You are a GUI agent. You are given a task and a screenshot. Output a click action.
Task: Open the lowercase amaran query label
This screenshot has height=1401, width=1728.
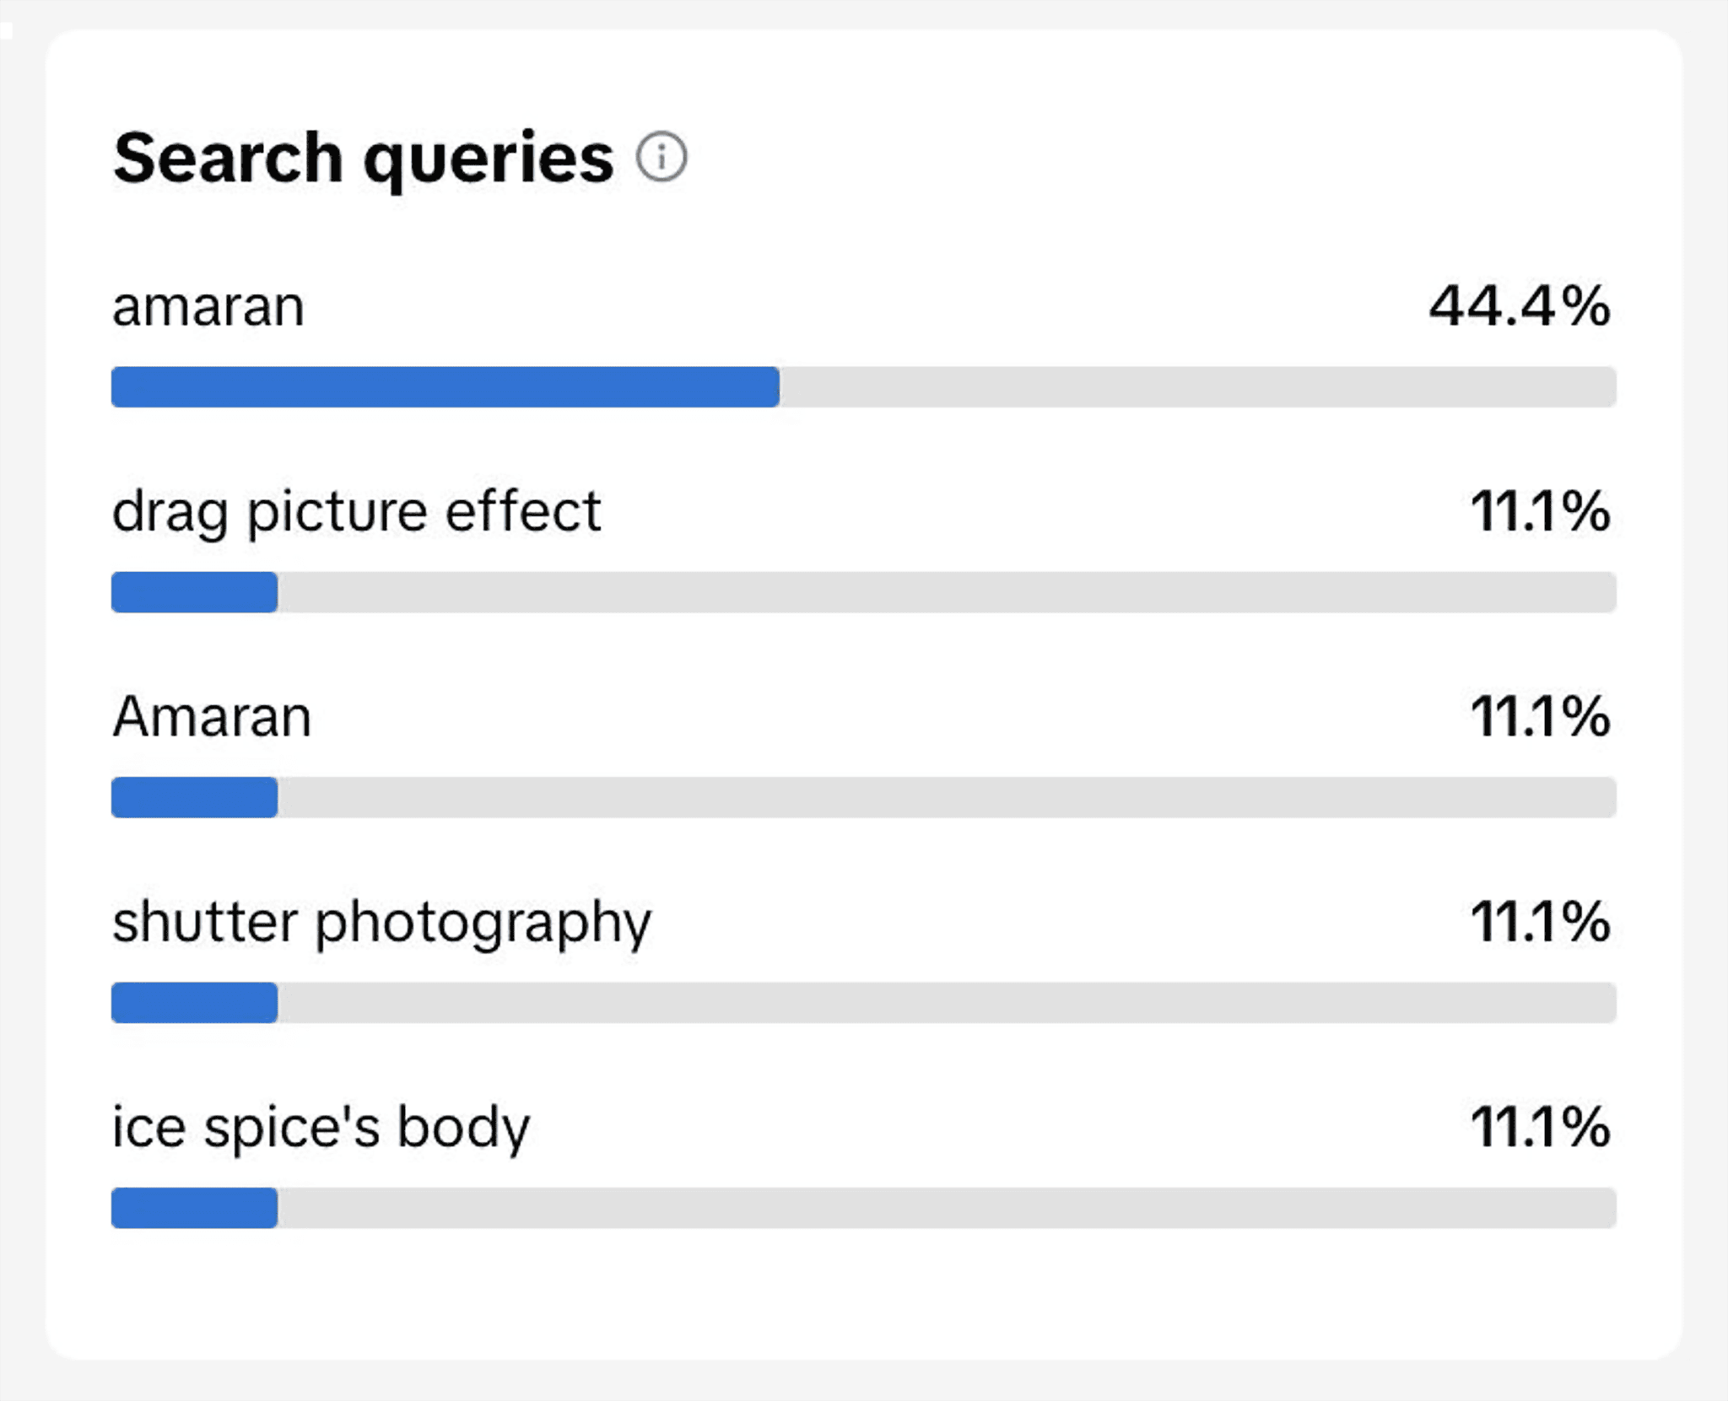tap(208, 306)
